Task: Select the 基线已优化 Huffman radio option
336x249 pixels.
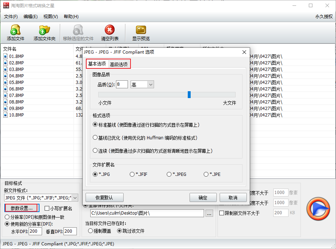Action: click(x=95, y=138)
